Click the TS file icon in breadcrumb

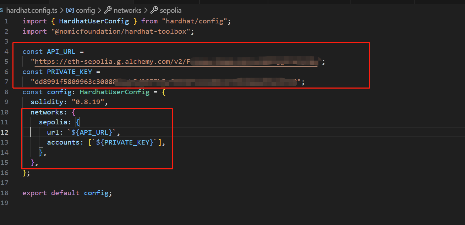tap(2, 11)
